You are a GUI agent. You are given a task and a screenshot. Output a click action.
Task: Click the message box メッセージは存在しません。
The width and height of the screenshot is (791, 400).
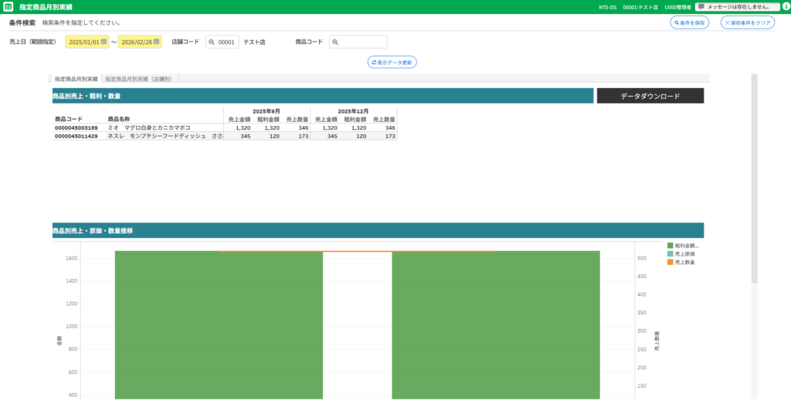(737, 7)
